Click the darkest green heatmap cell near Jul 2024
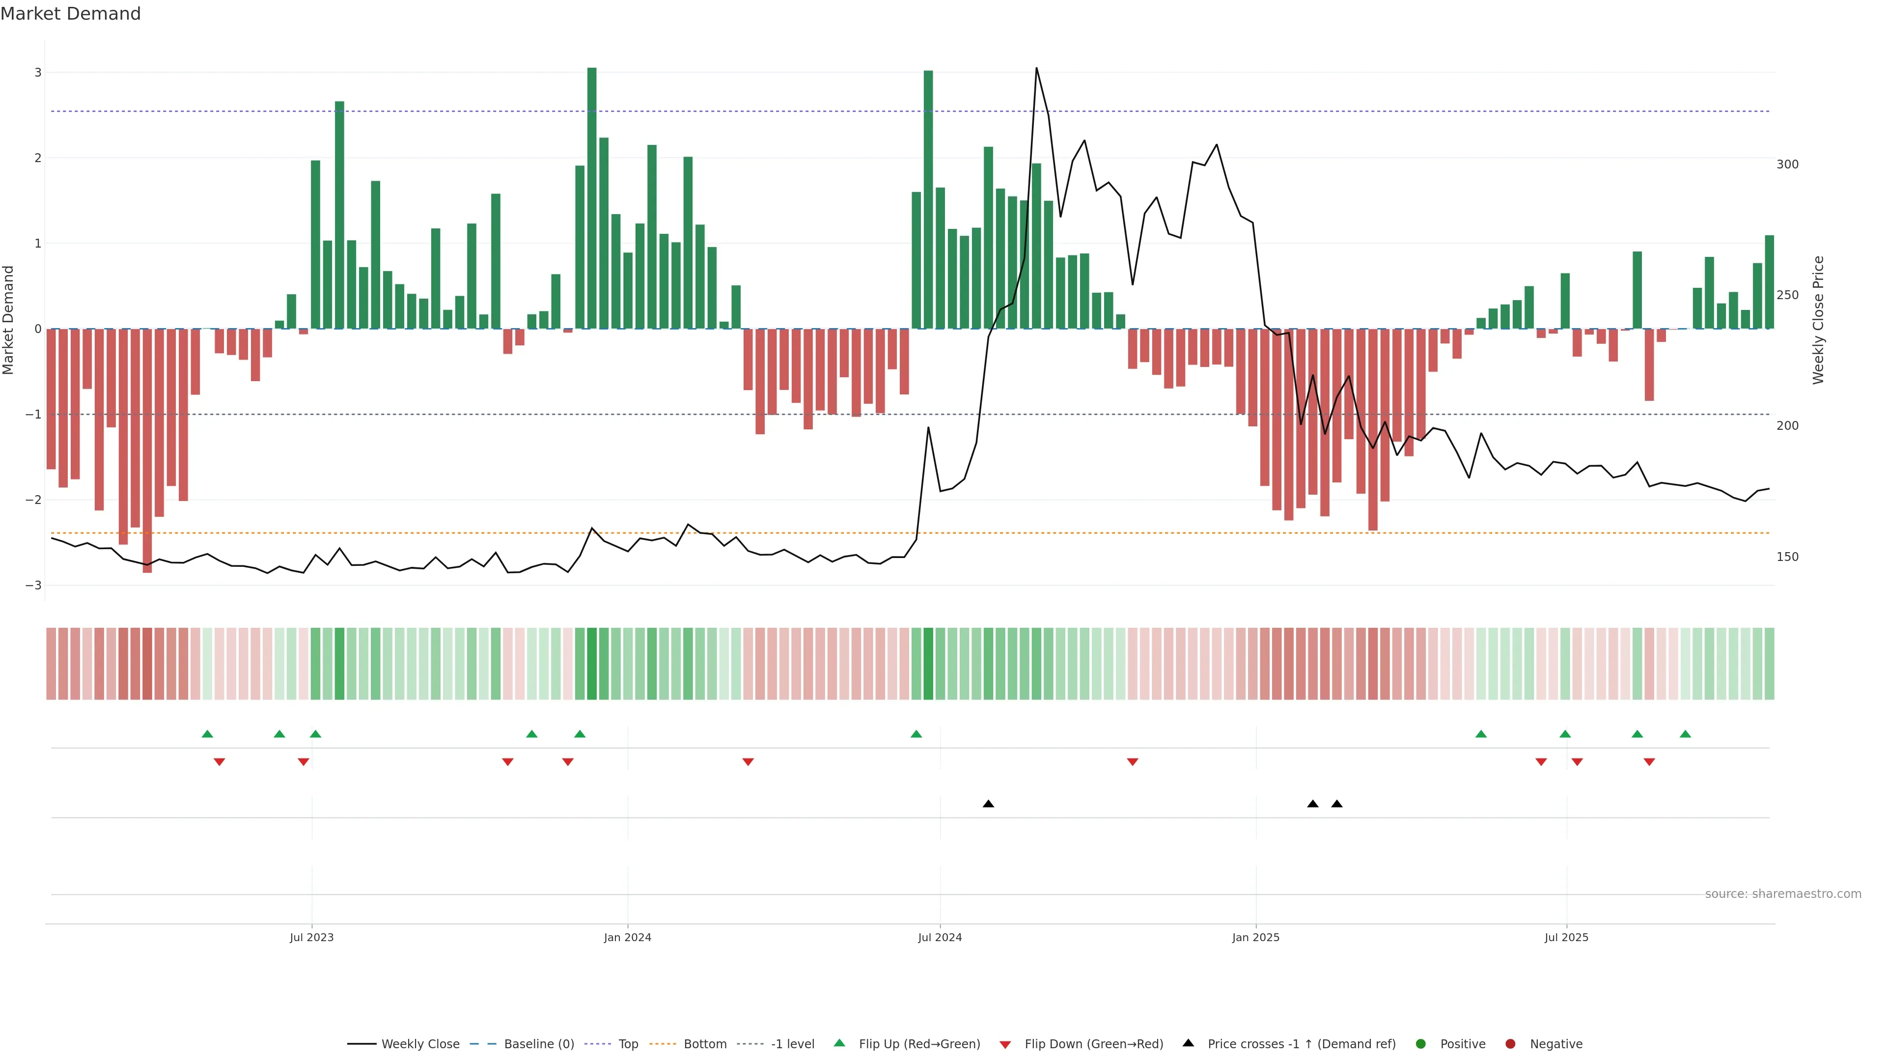Screen dimensions: 1886x1061 pos(928,664)
